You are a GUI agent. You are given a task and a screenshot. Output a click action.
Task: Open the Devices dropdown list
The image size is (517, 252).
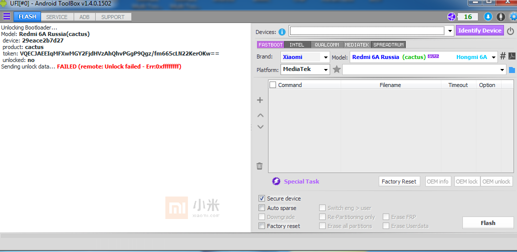[450, 31]
